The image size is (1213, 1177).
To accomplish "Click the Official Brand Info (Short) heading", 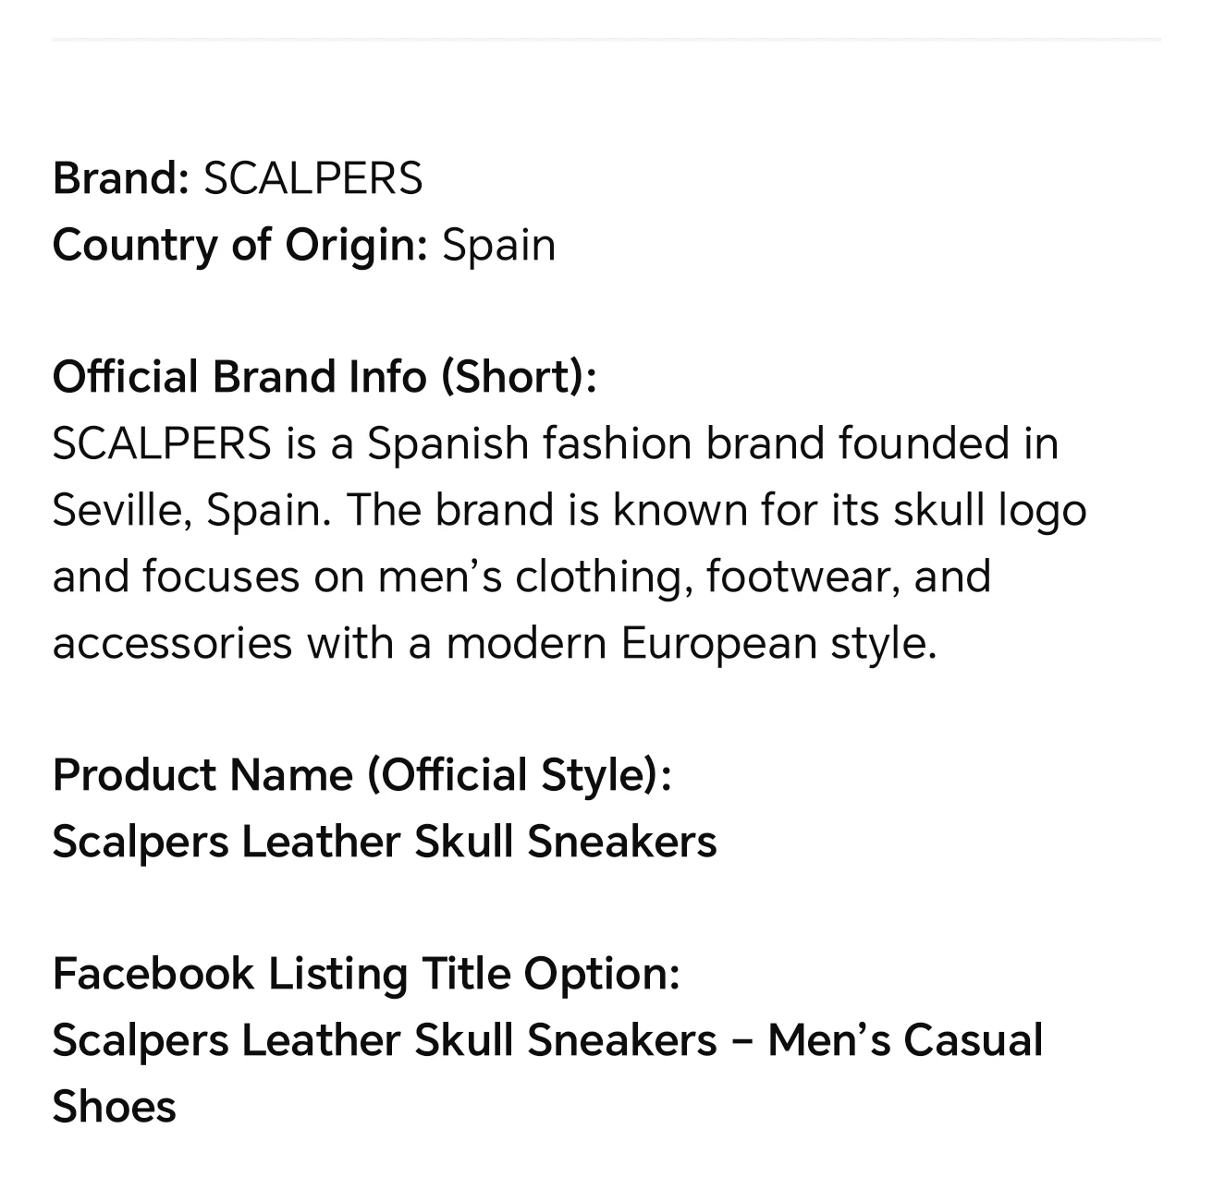I will click(x=325, y=377).
